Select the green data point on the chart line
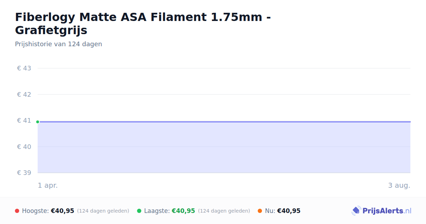The image size is (426, 224). click(38, 122)
